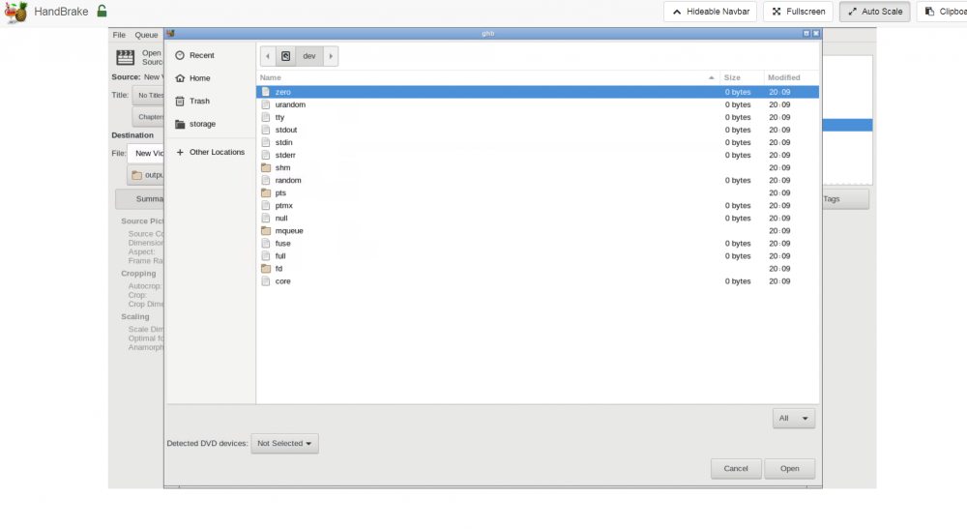The height and width of the screenshot is (529, 967).
Task: Select the fd folder
Action: coord(537,269)
